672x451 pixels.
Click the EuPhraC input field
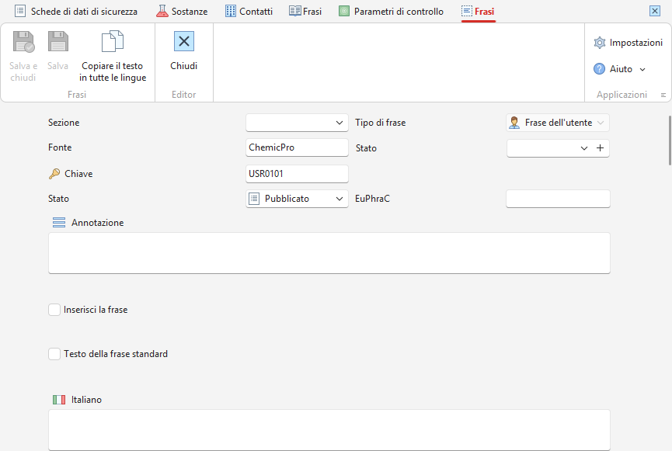(x=558, y=199)
